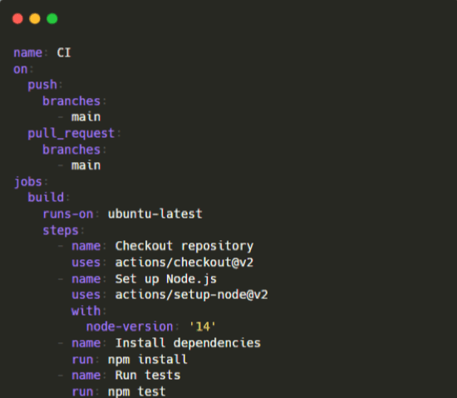Click the 'actions/setup-node@v2' value
Image resolution: width=457 pixels, height=398 pixels.
pyautogui.click(x=191, y=295)
